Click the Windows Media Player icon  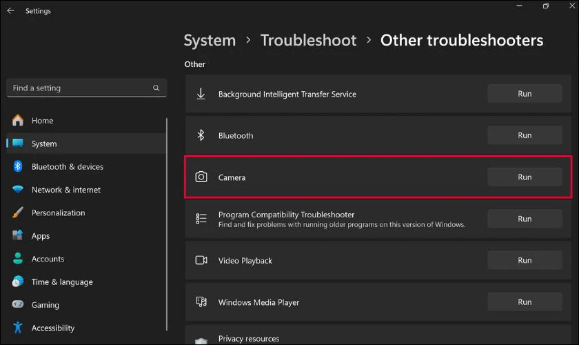point(201,302)
